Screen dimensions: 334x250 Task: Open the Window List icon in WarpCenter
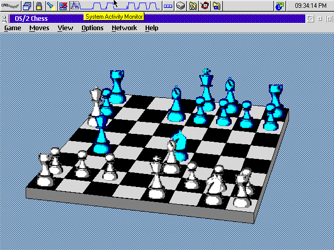[27, 6]
